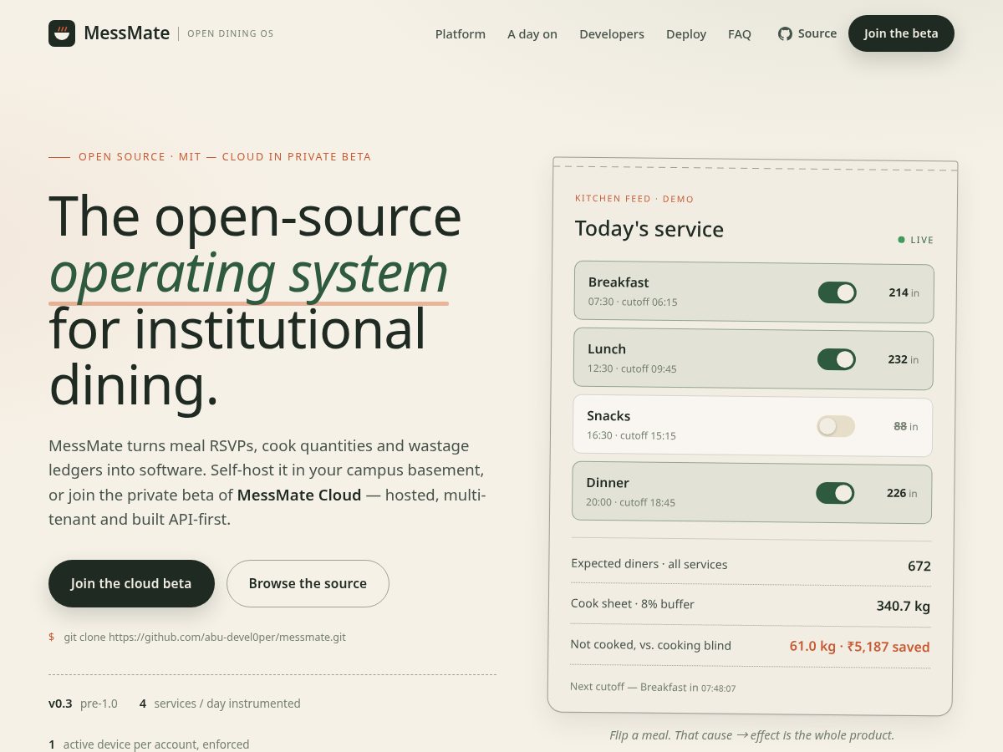Click the Dinner service card title

tap(608, 483)
